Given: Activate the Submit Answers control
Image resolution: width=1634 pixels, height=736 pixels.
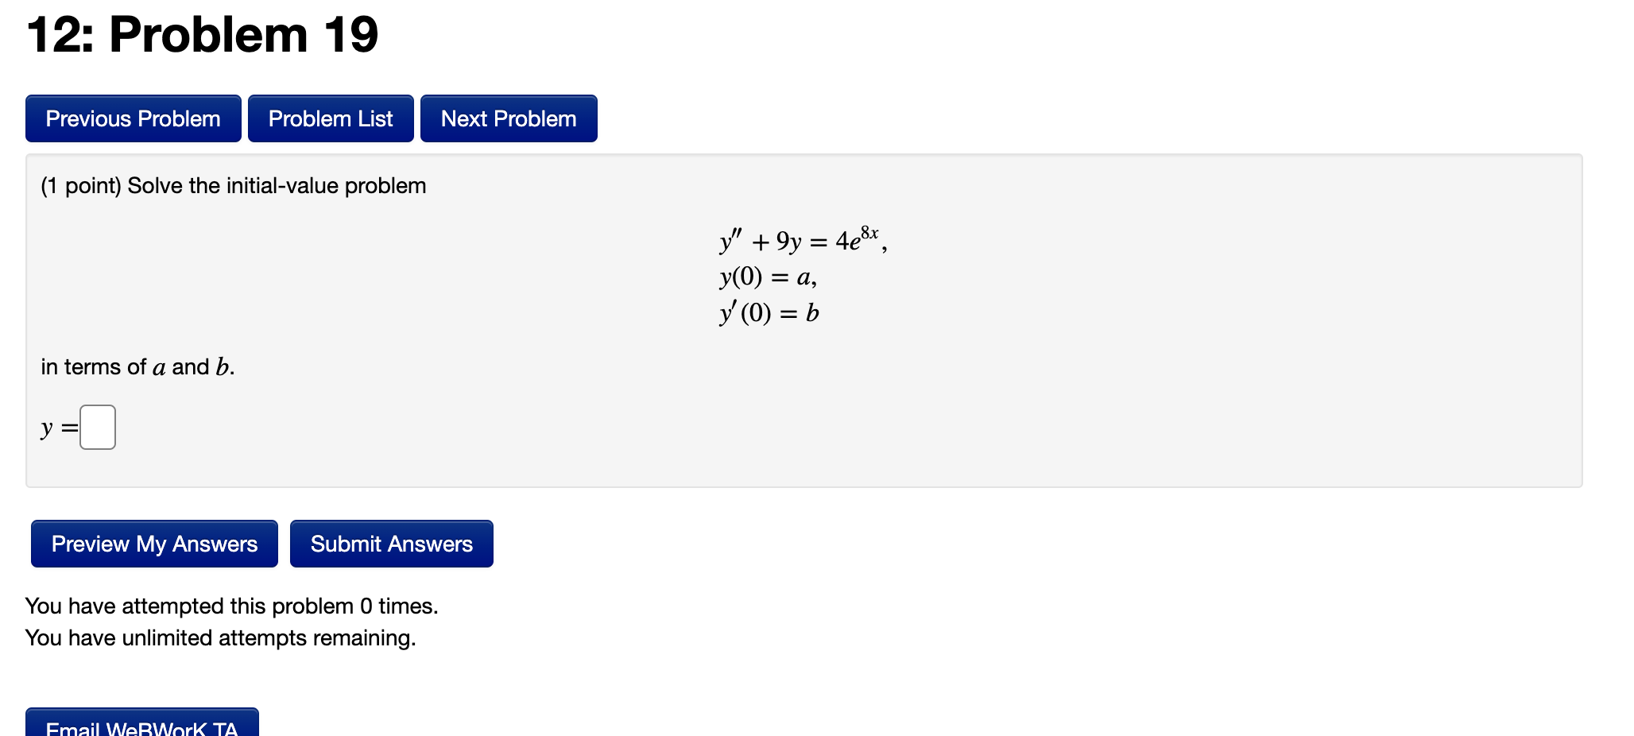Looking at the screenshot, I should coord(391,544).
